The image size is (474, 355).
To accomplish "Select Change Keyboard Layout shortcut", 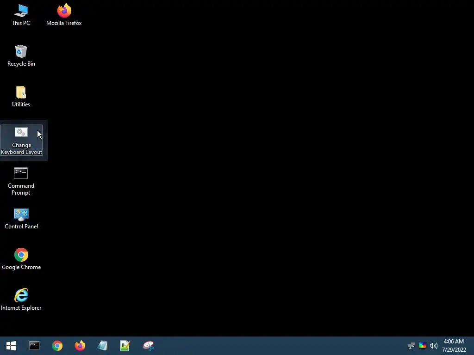I will (x=21, y=141).
